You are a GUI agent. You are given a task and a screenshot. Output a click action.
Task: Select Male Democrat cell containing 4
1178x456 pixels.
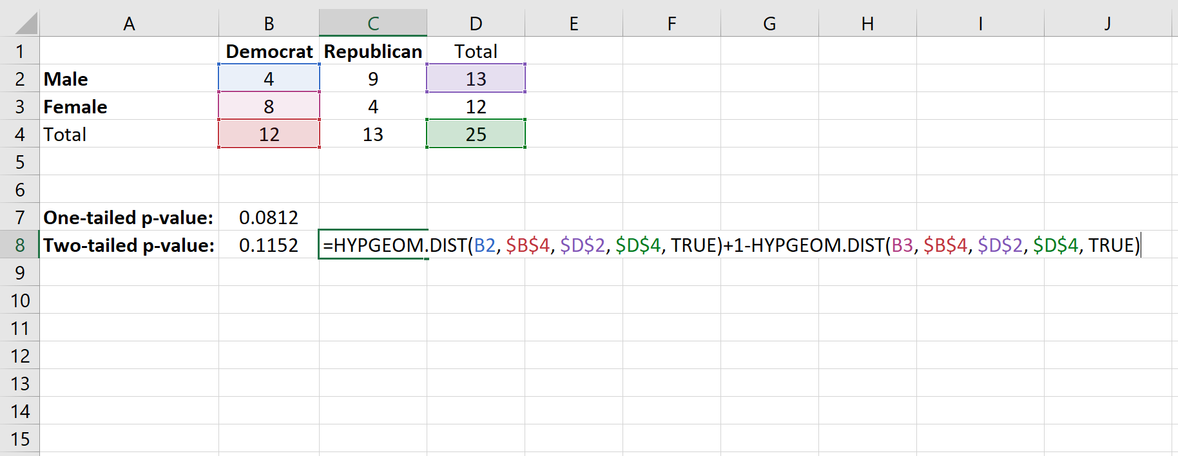pyautogui.click(x=269, y=79)
